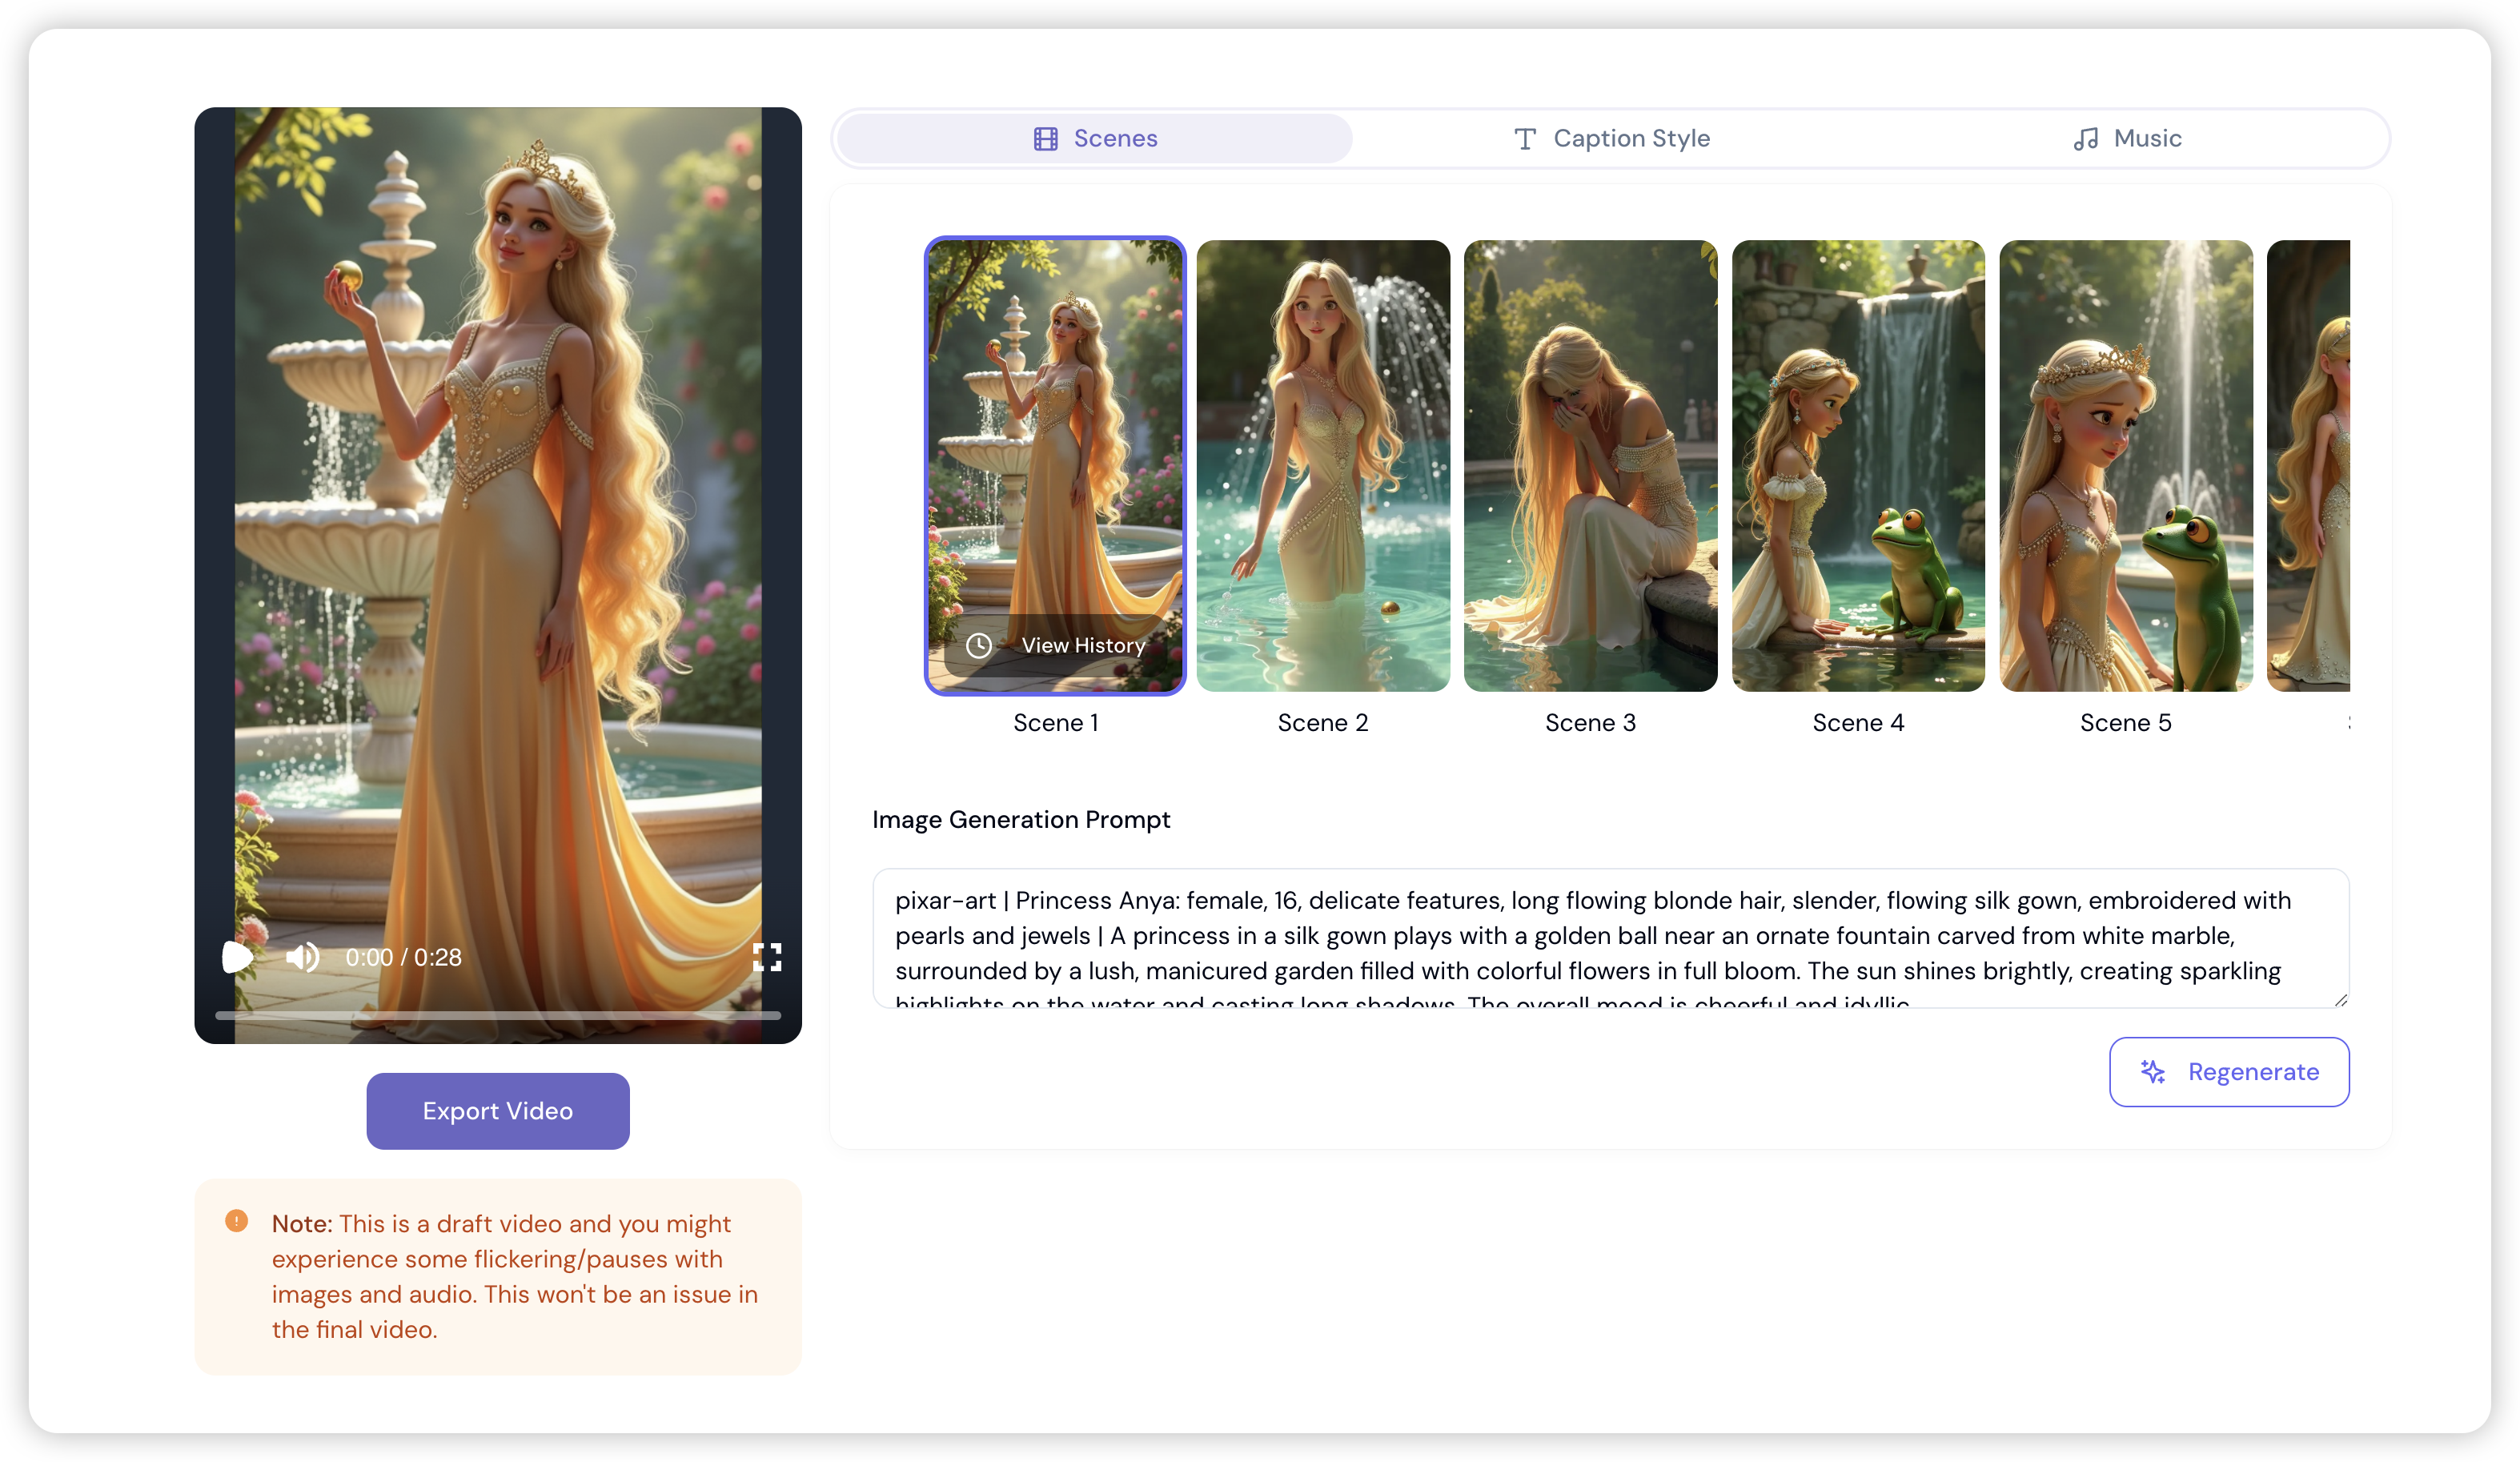Click the clock icon beside View History
Screen dimensions: 2520x1462
coord(979,646)
